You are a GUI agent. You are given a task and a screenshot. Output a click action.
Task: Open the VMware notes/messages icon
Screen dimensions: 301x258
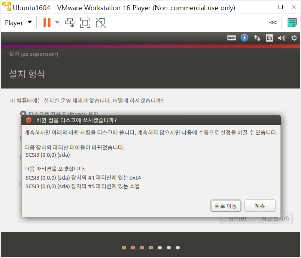[x=292, y=22]
